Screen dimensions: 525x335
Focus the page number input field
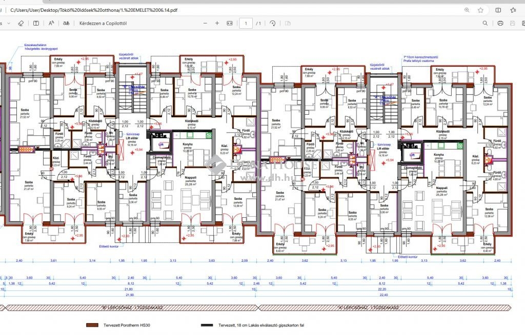(246, 24)
